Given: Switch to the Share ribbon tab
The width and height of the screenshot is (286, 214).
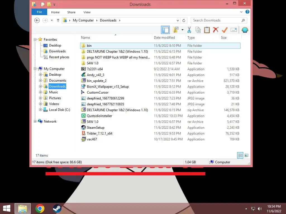Looking at the screenshot, I should (x=71, y=12).
